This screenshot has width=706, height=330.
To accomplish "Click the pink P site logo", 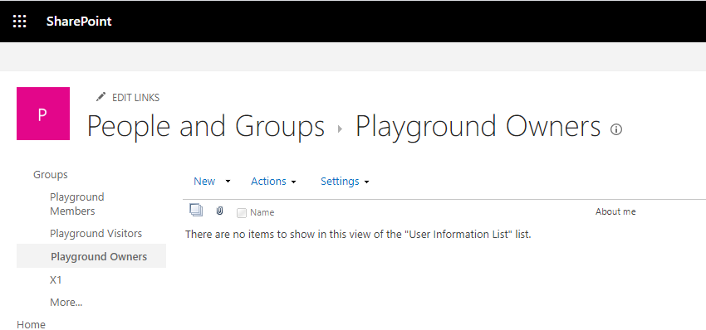I will coord(42,114).
